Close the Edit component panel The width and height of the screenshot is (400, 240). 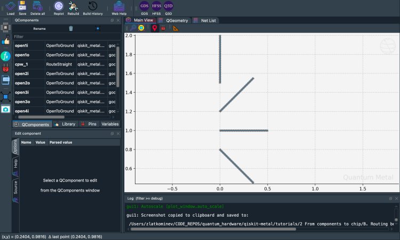tap(118, 134)
